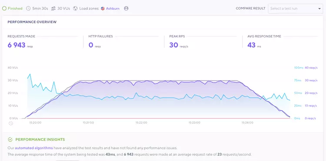326x161 pixels.
Task: Click the clock icon below the chart axis
Action: click(10, 123)
